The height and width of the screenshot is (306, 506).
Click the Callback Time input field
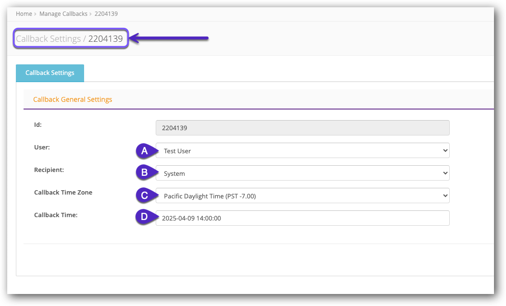pyautogui.click(x=302, y=218)
